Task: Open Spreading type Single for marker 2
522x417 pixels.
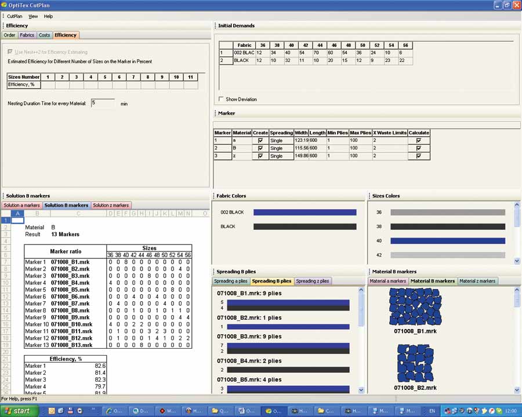Action: coord(281,148)
